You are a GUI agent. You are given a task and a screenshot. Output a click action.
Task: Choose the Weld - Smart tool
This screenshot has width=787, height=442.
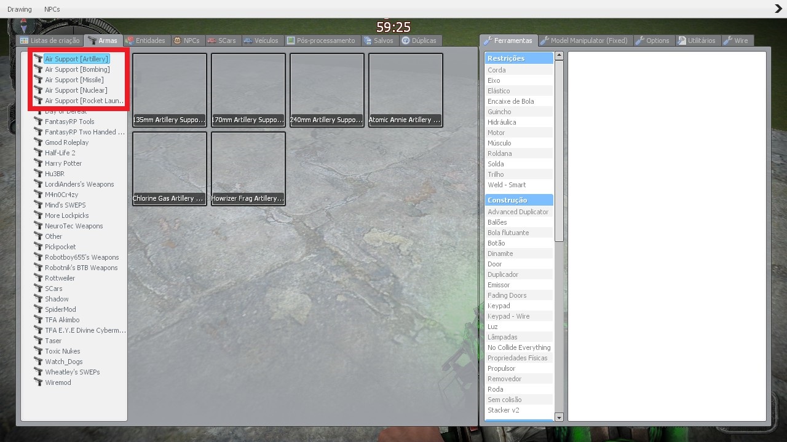(519, 185)
